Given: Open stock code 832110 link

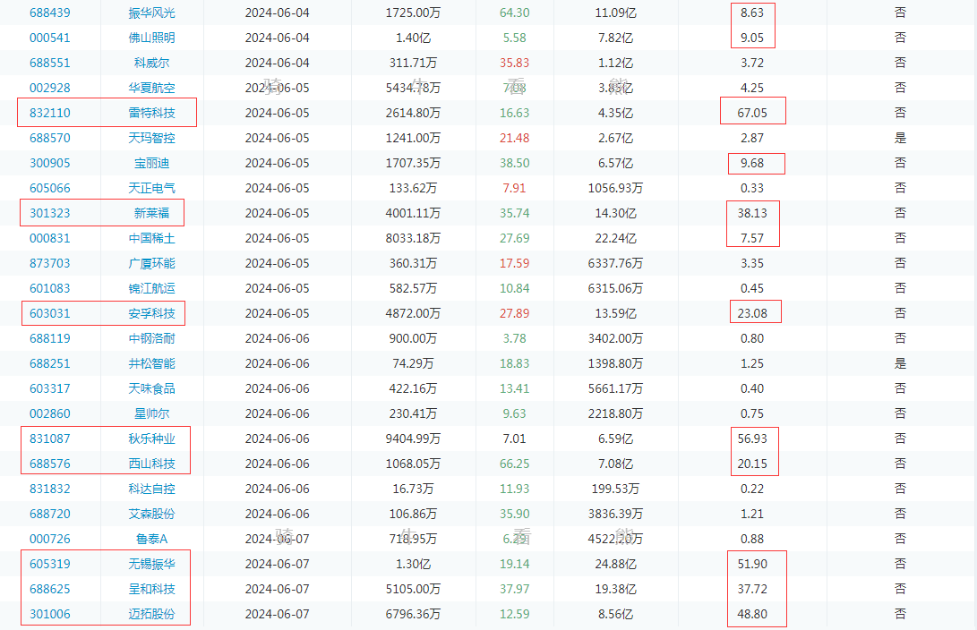Looking at the screenshot, I should pos(50,113).
